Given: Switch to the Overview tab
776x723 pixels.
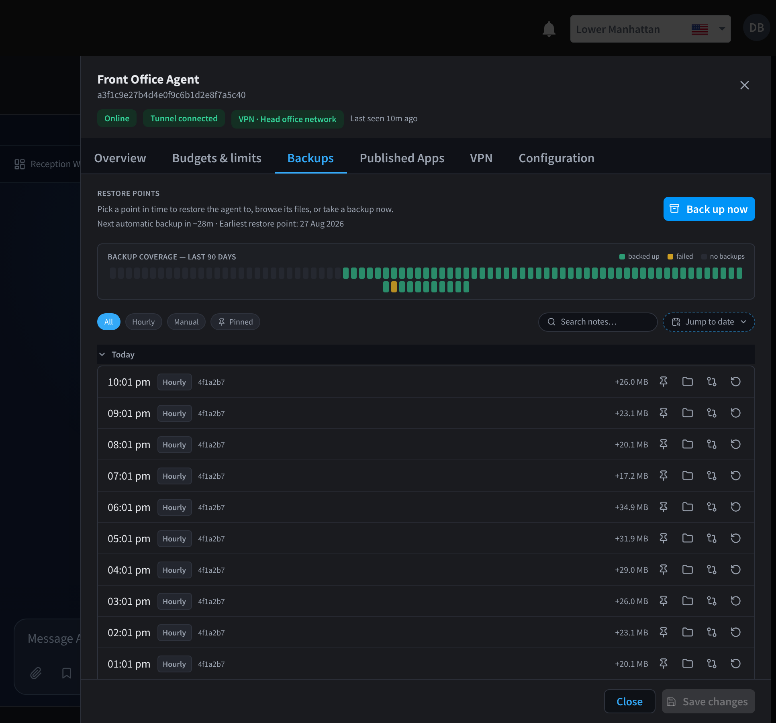Looking at the screenshot, I should (120, 158).
